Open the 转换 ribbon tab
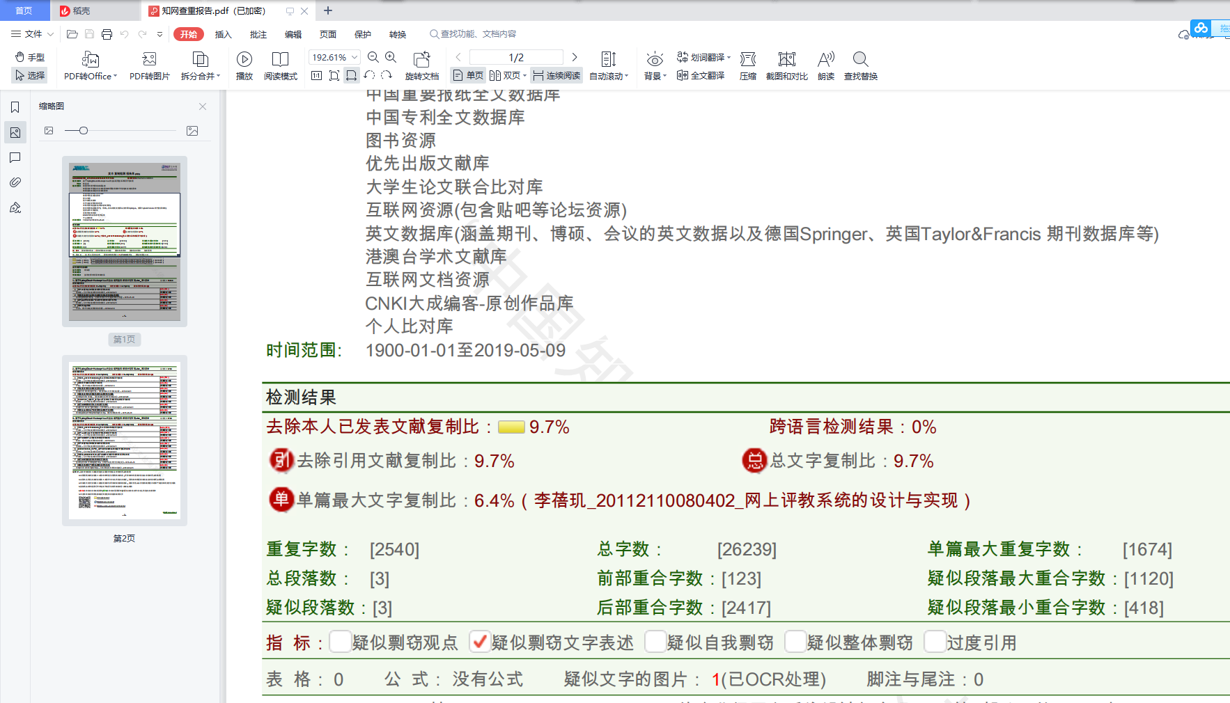The height and width of the screenshot is (703, 1230). [398, 34]
